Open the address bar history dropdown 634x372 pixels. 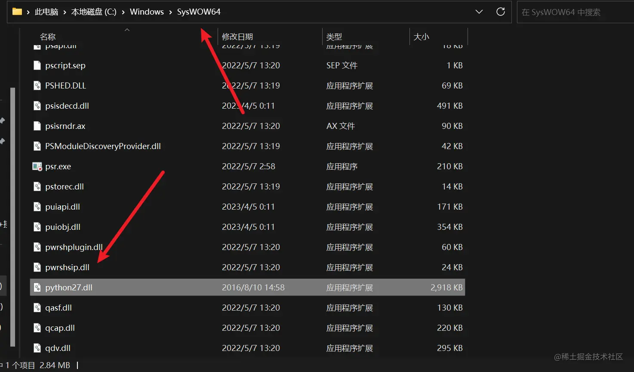(x=479, y=12)
